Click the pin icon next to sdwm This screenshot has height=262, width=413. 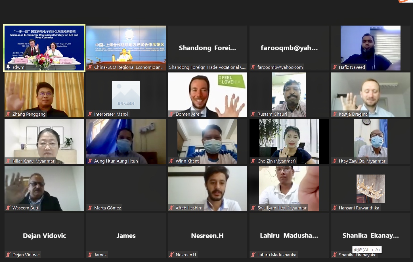(8, 67)
